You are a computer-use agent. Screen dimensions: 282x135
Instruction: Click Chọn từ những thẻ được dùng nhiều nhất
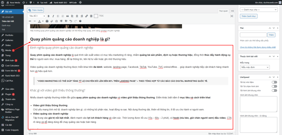[x=258, y=47]
